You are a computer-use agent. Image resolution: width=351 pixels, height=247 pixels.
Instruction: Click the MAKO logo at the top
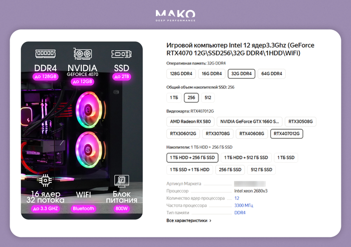click(x=175, y=16)
